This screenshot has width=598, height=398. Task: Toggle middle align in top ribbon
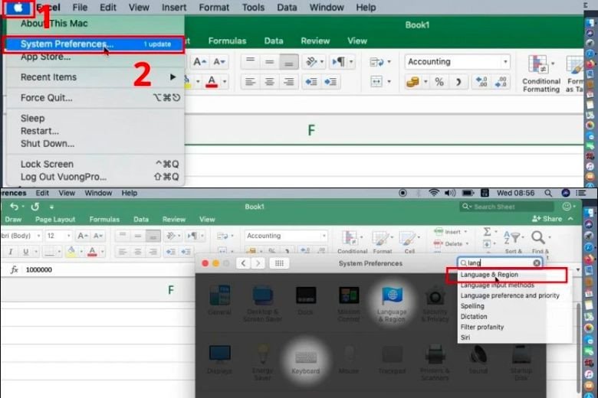click(x=269, y=62)
